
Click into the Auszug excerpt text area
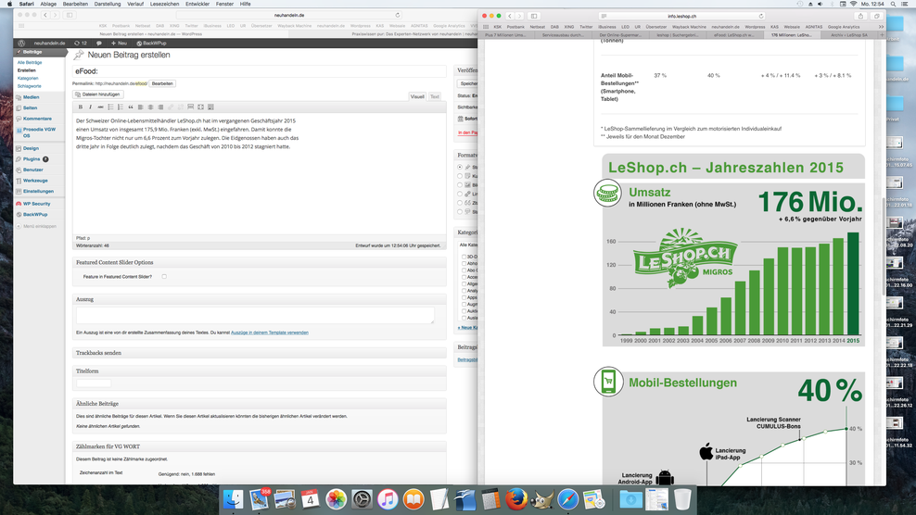click(x=255, y=315)
